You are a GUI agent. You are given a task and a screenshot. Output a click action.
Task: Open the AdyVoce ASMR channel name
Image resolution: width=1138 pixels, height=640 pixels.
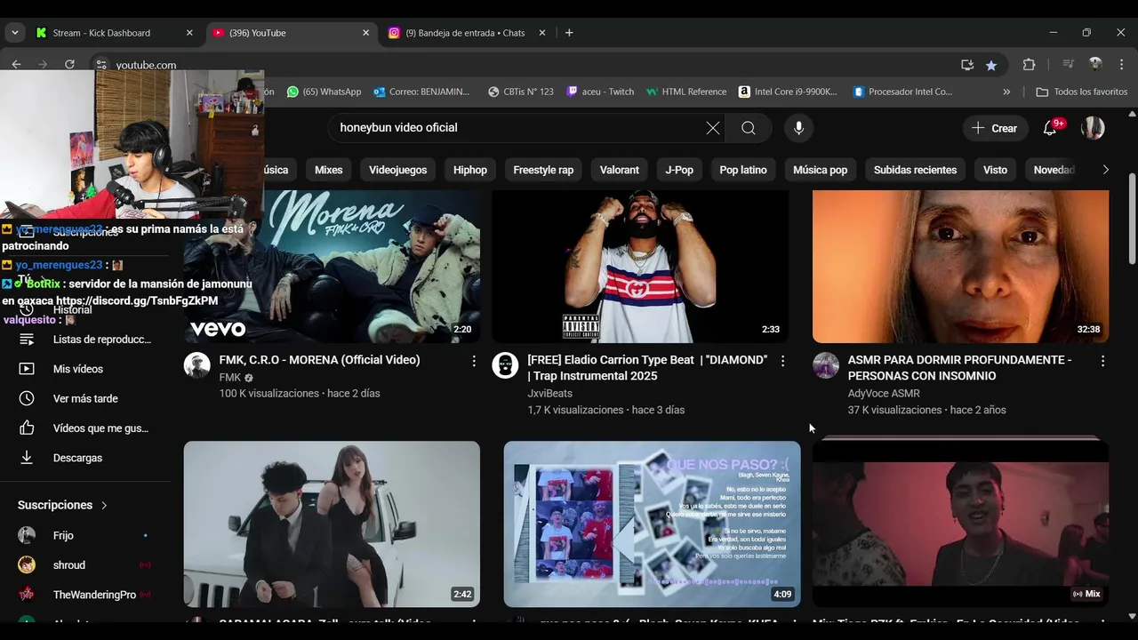[x=884, y=394]
